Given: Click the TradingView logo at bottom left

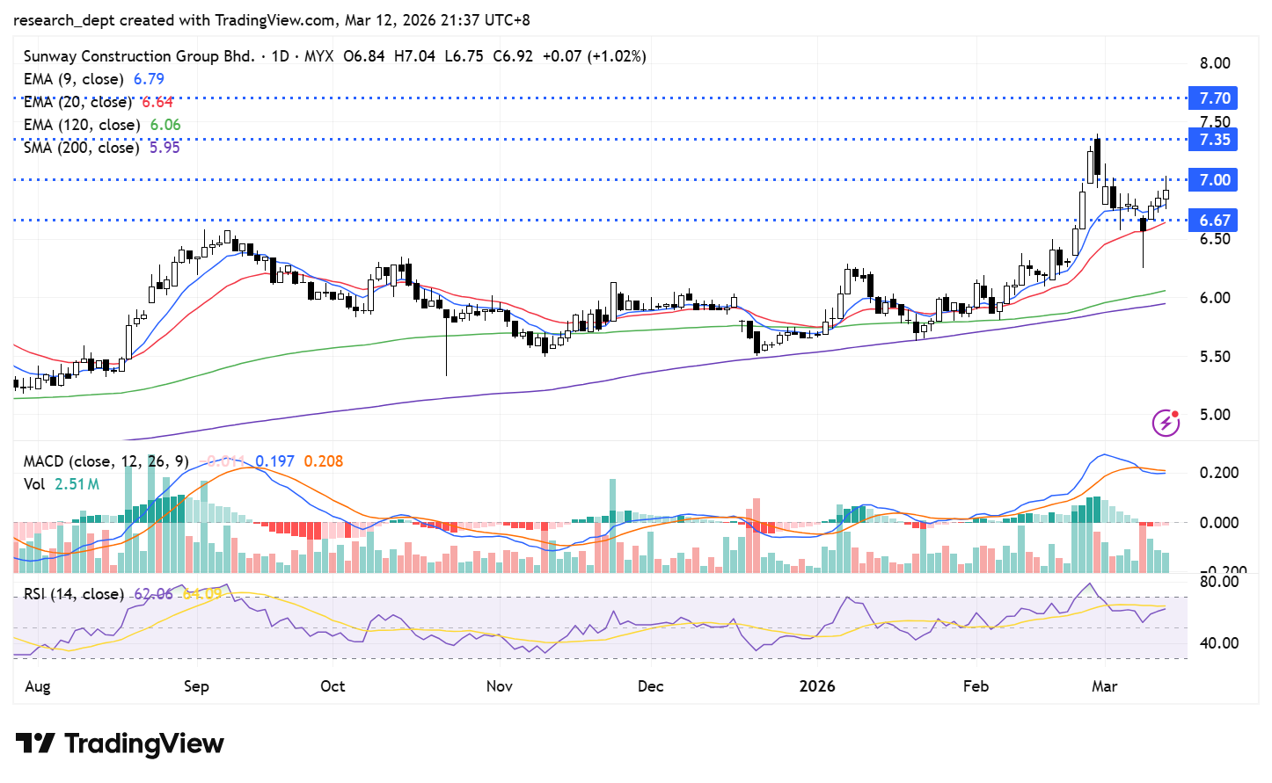Looking at the screenshot, I should coord(120,743).
